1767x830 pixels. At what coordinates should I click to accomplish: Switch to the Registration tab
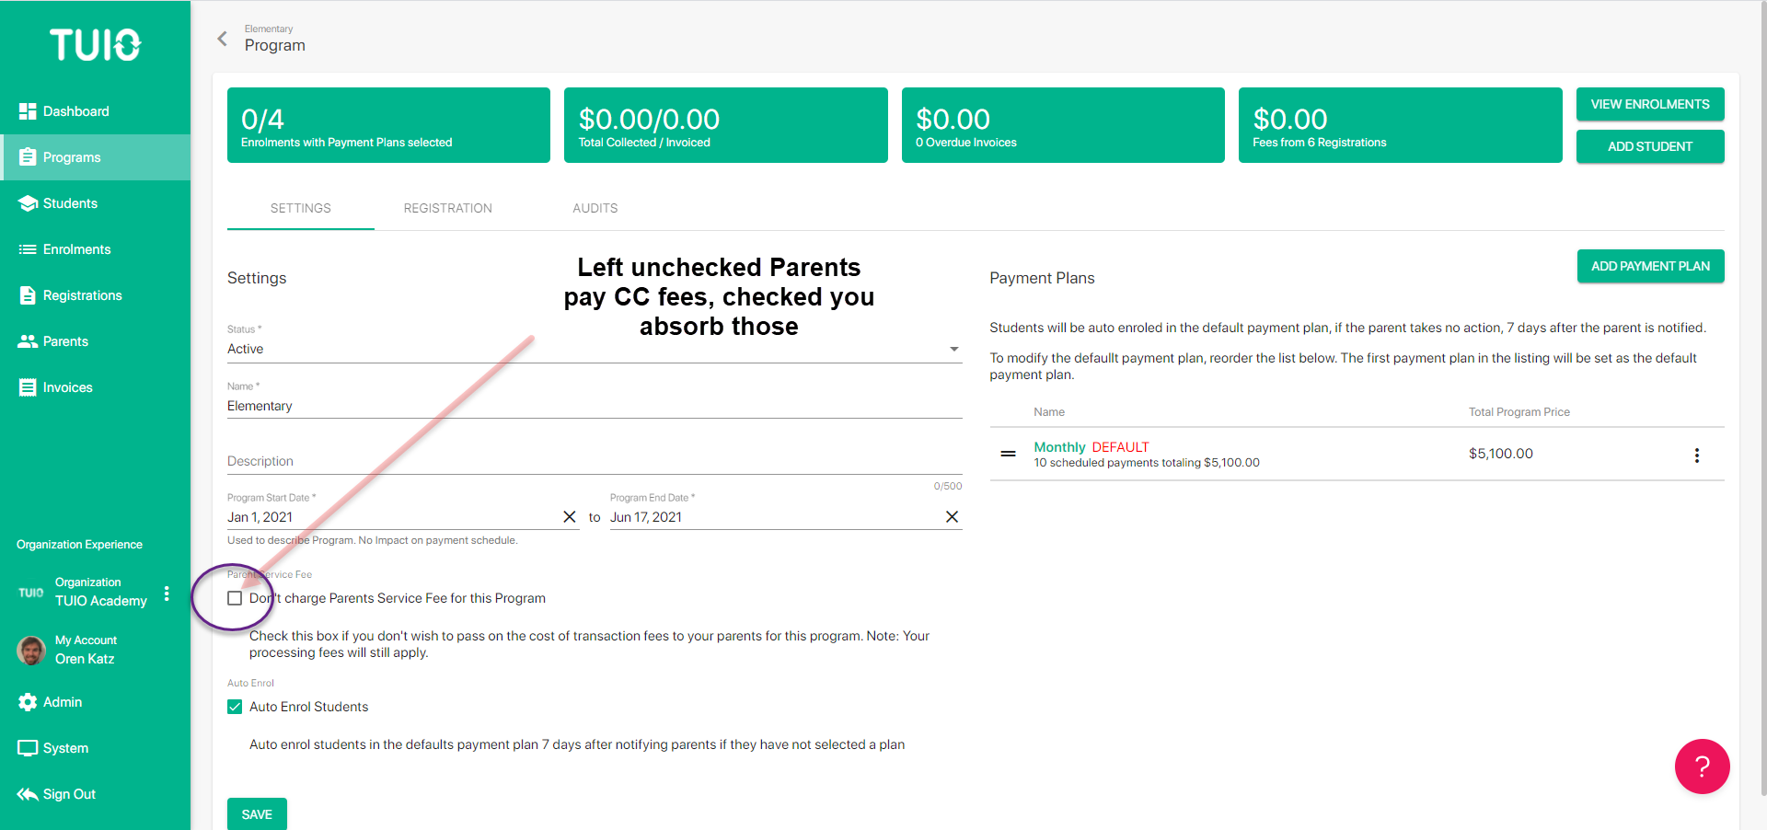(x=447, y=208)
